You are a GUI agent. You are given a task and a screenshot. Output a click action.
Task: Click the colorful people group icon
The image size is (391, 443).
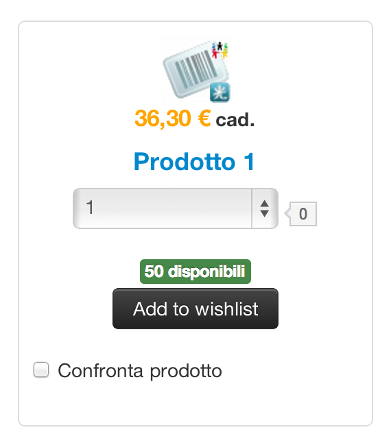pyautogui.click(x=220, y=50)
